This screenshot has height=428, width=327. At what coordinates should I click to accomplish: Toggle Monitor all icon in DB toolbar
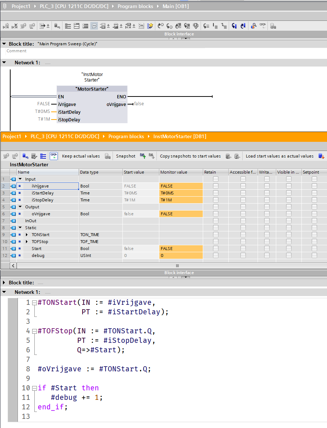point(54,156)
